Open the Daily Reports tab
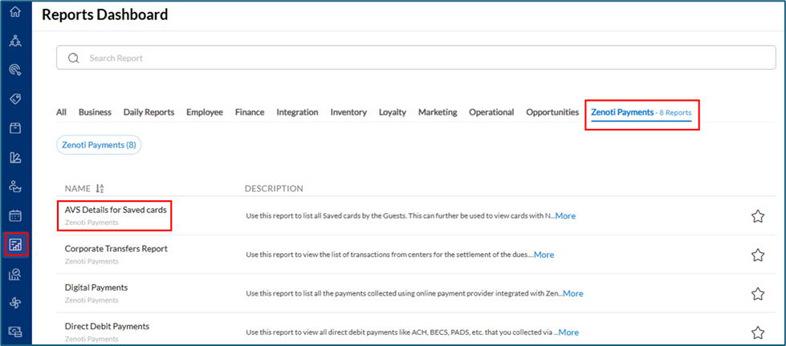The image size is (786, 346). (x=149, y=112)
